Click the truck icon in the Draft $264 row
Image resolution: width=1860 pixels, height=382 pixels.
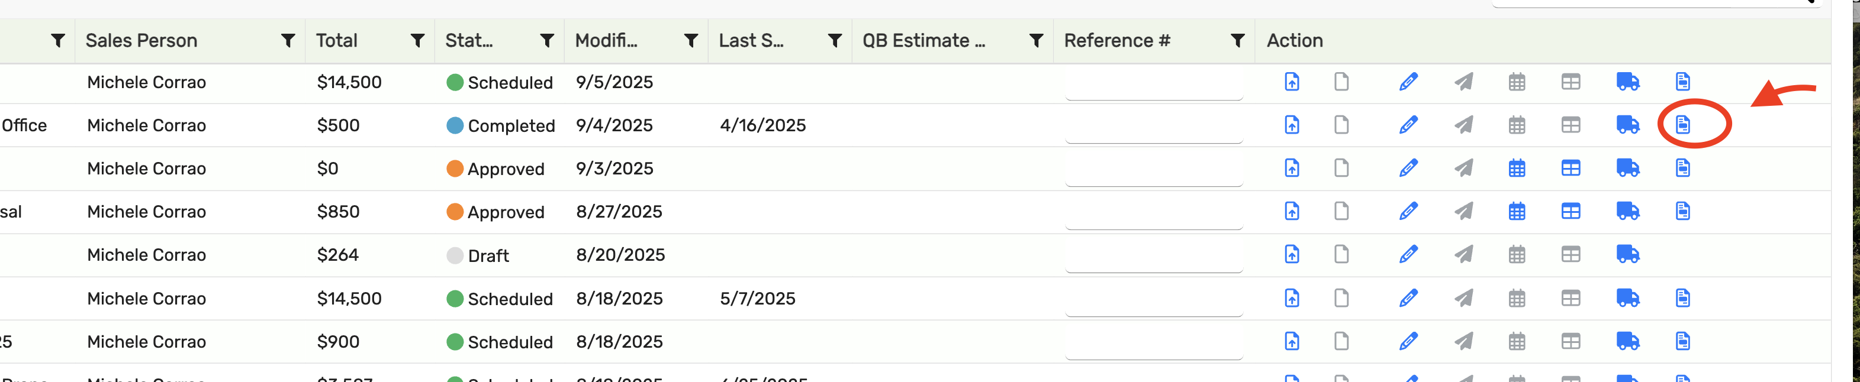click(x=1627, y=254)
